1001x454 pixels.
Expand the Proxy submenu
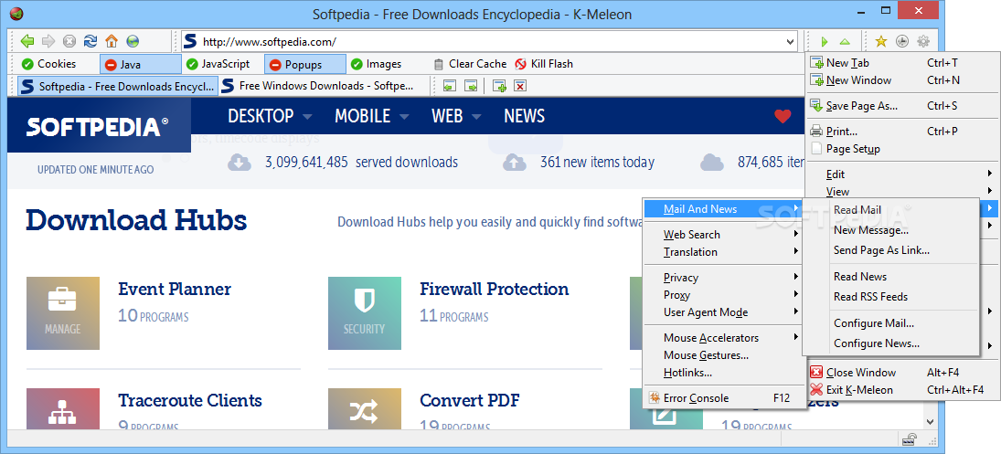[x=724, y=294]
